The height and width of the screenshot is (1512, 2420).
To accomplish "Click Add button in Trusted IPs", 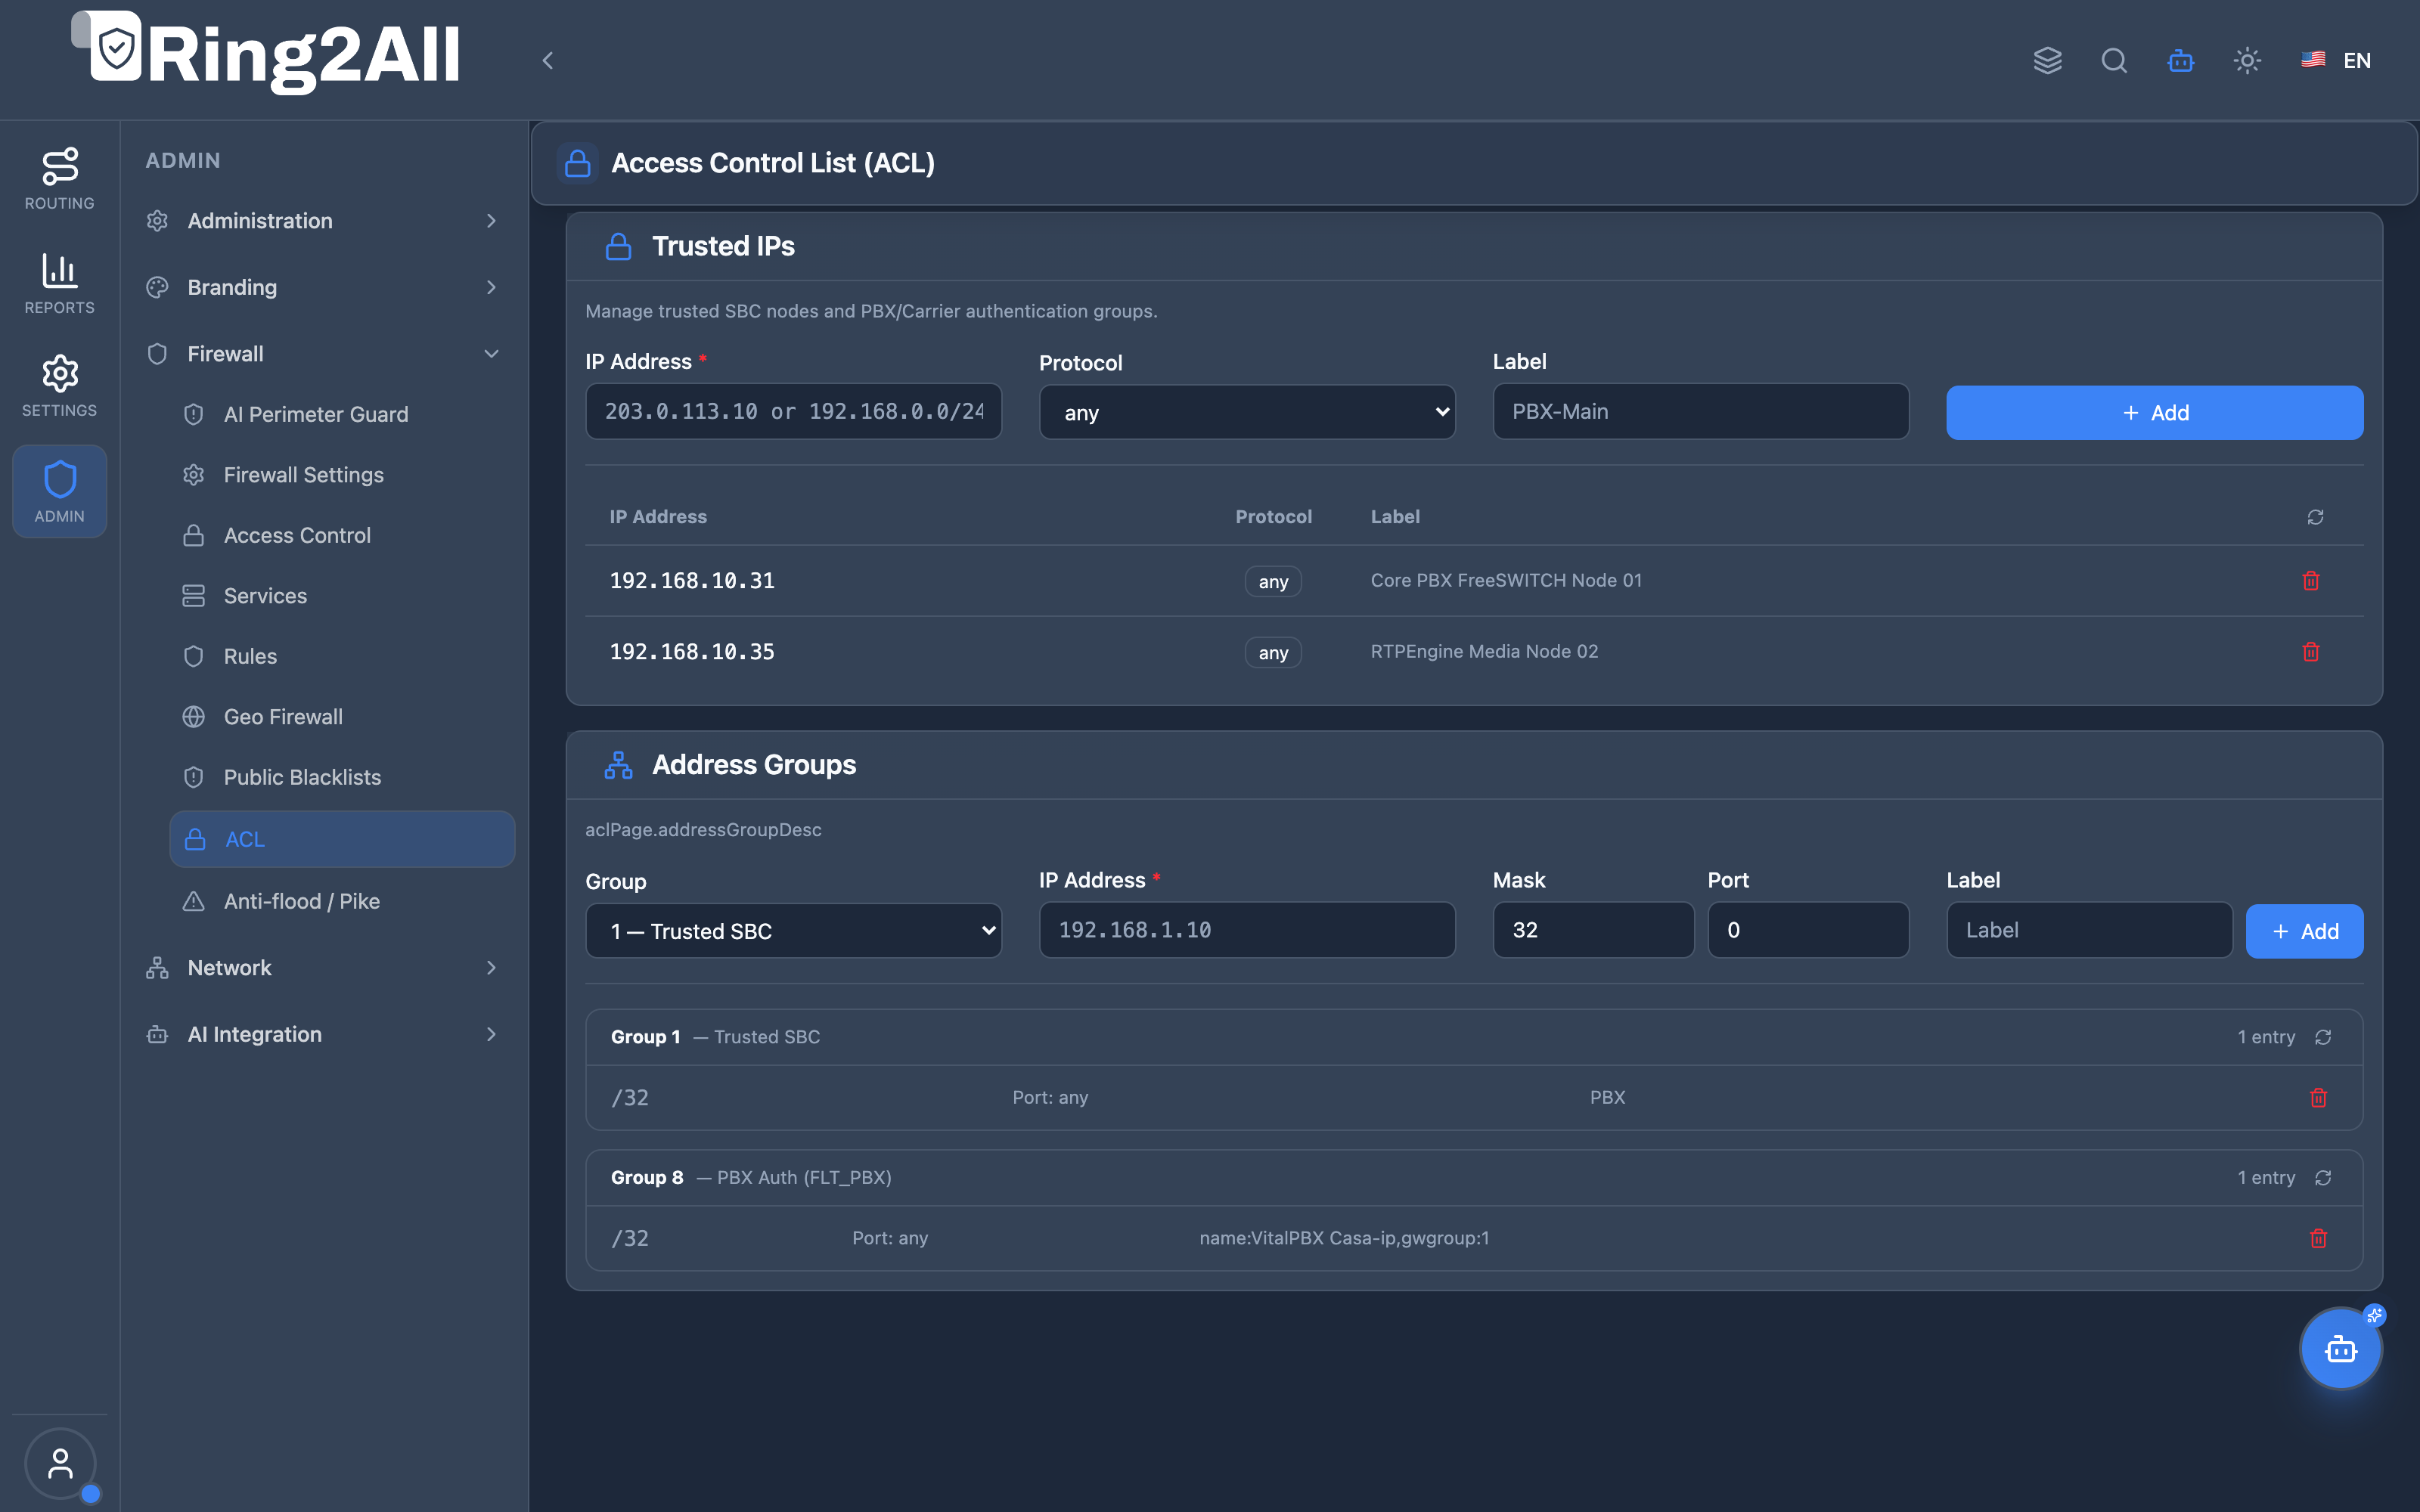I will point(2154,412).
